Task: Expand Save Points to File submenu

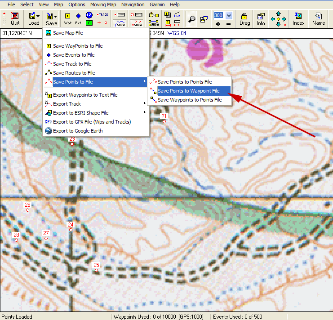Action: 96,82
